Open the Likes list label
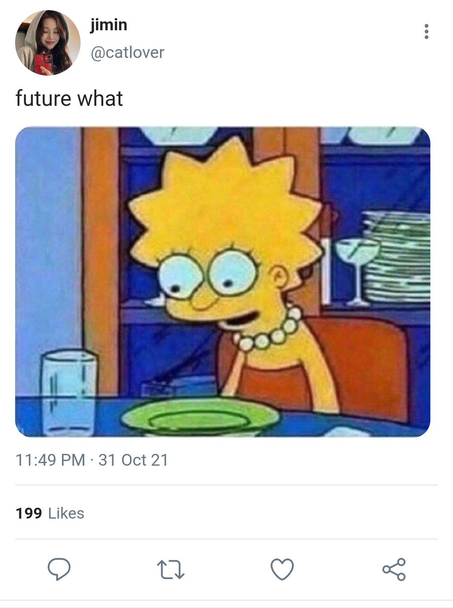Screen dimensions: 453x608 pyautogui.click(x=66, y=513)
